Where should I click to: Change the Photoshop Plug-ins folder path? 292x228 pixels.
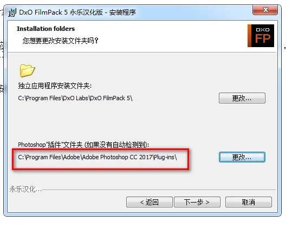point(242,157)
